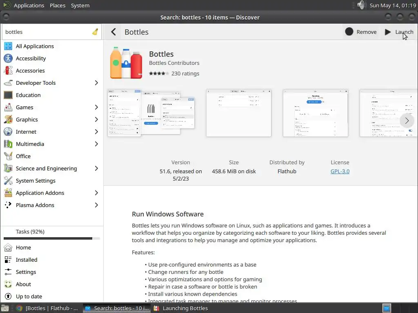Go to Home via house icon
This screenshot has height=313, width=418.
pos(8,247)
